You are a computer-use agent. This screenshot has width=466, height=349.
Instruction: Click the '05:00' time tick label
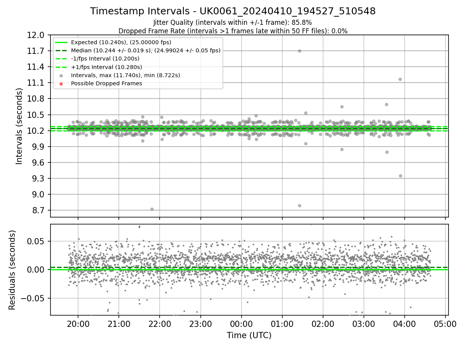click(445, 324)
